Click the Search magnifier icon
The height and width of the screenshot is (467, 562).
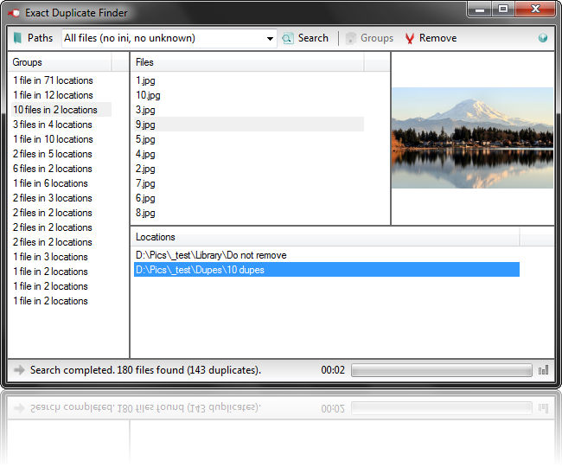288,38
